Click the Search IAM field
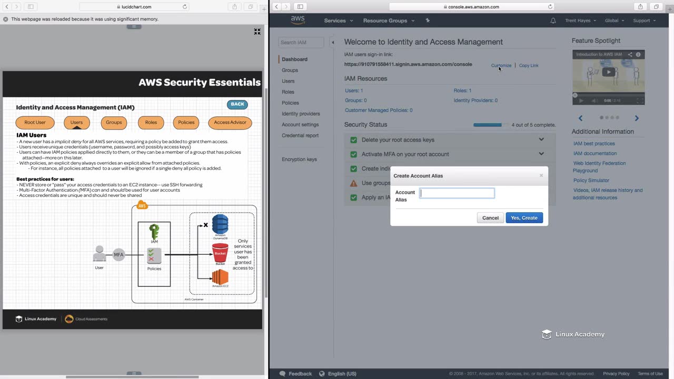Image resolution: width=674 pixels, height=379 pixels. point(301,42)
